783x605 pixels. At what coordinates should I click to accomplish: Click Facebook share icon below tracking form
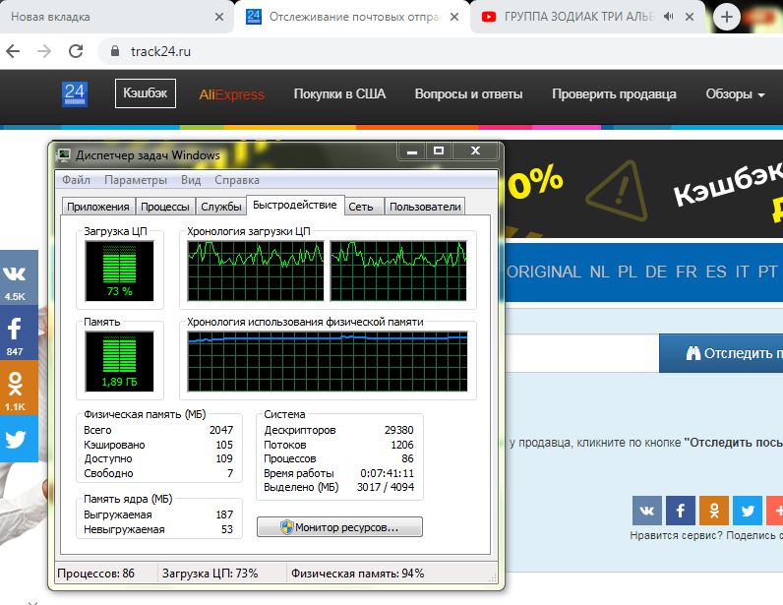pos(680,511)
